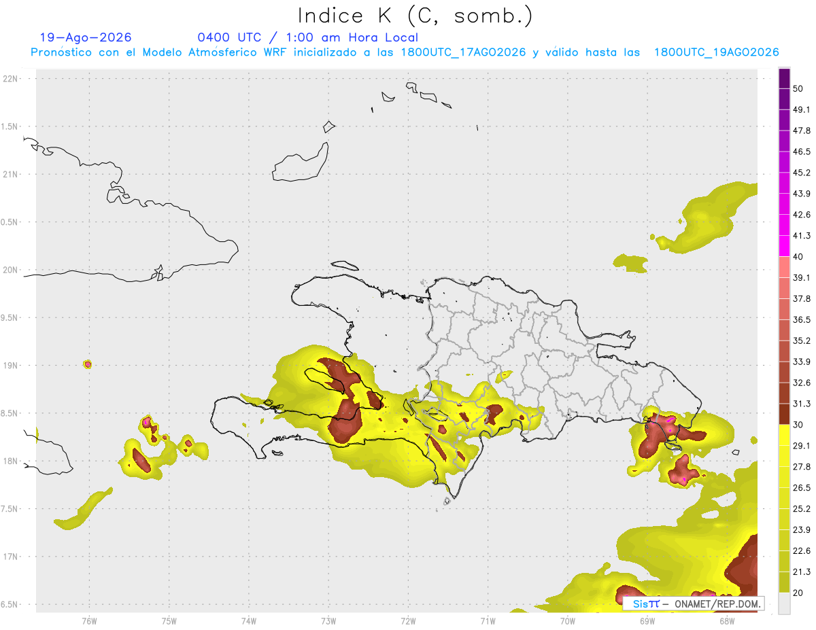Click the "1.5N" latitude label
This screenshot has height=630, width=816.
pos(8,126)
